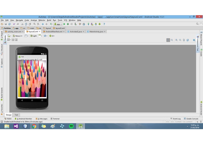Click the Attach debugger to process icon
Image resolution: width=203 pixels, height=144 pixels.
75,24
